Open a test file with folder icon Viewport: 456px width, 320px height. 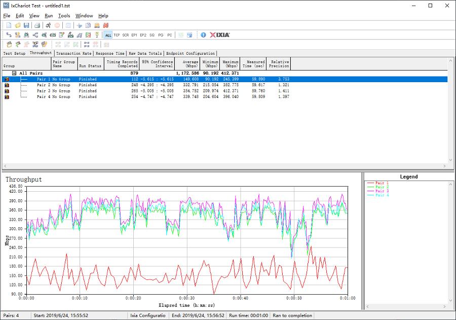pyautogui.click(x=18, y=25)
